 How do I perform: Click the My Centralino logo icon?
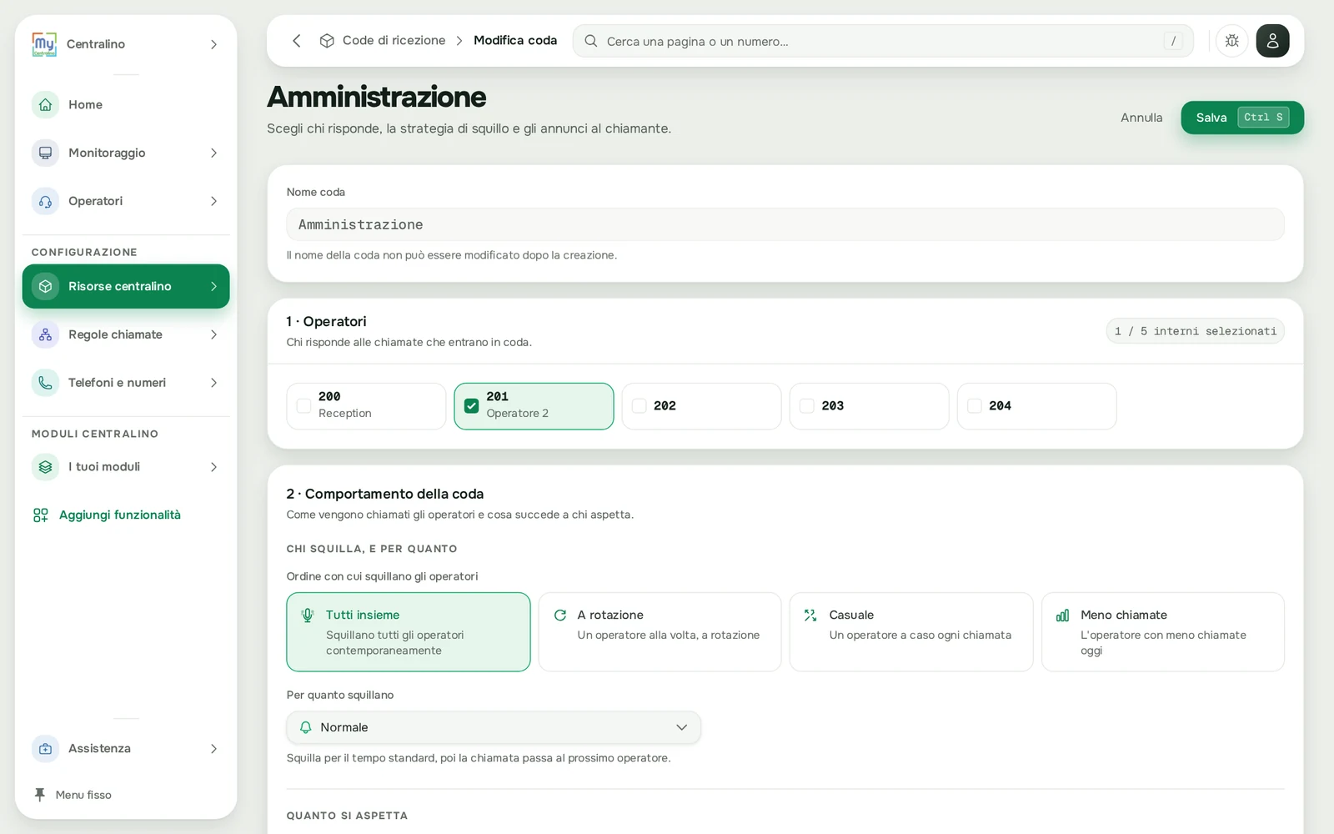(x=44, y=44)
